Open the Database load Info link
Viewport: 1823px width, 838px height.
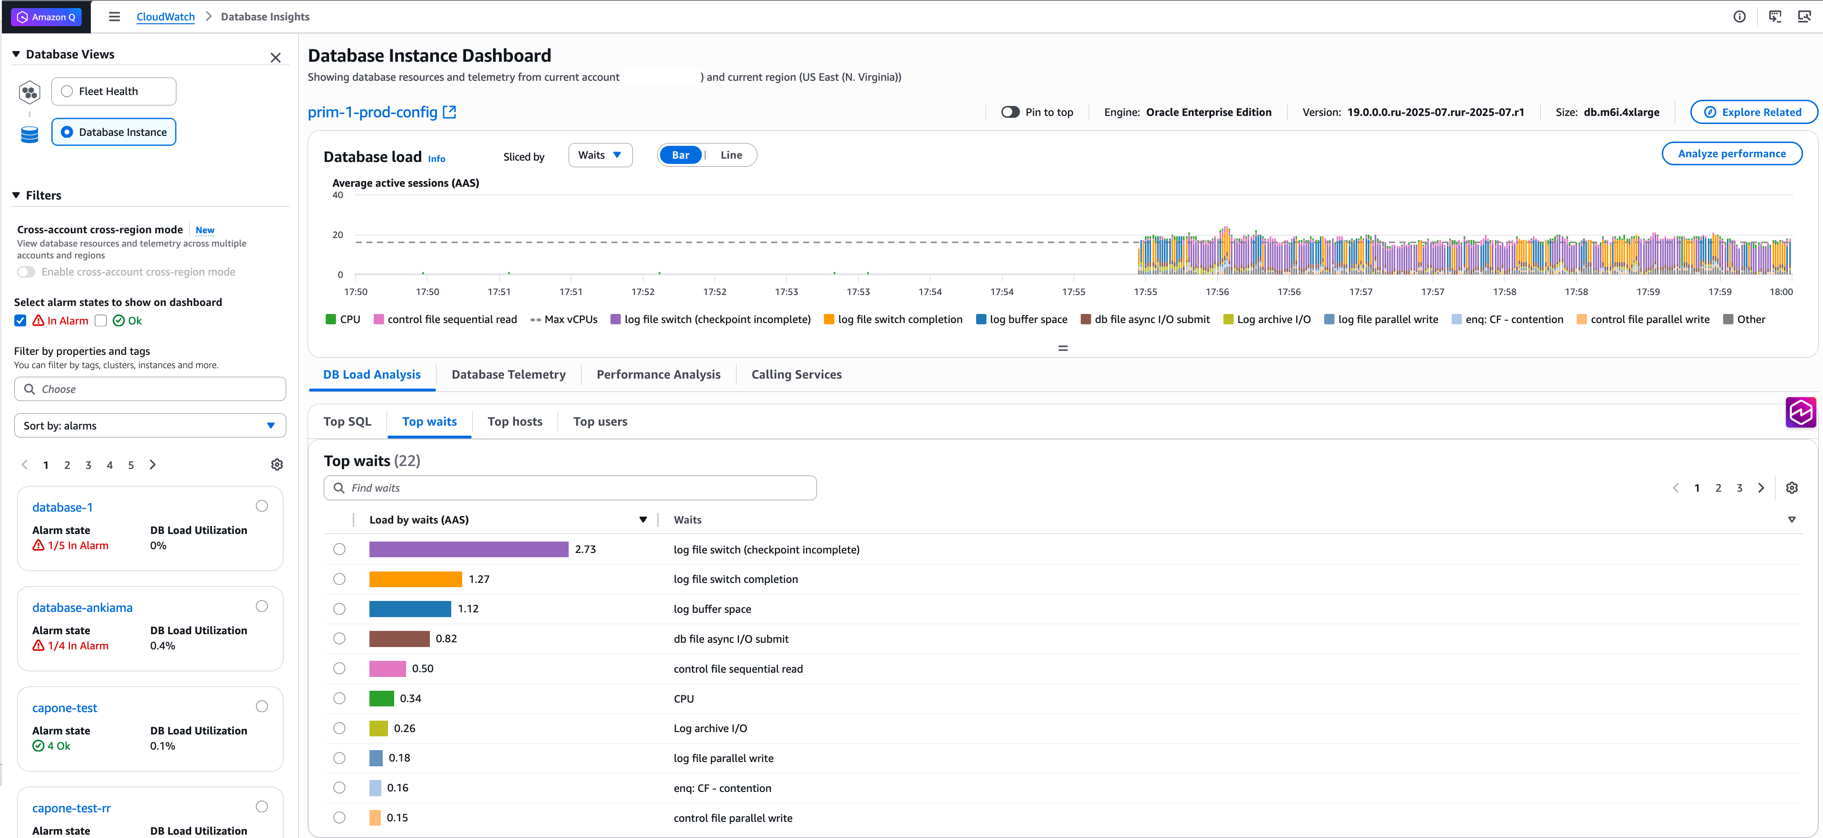tap(436, 159)
